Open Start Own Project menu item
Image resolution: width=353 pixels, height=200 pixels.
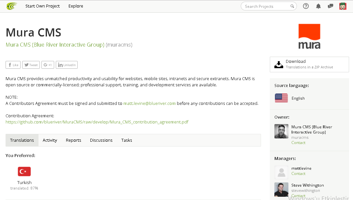(42, 6)
